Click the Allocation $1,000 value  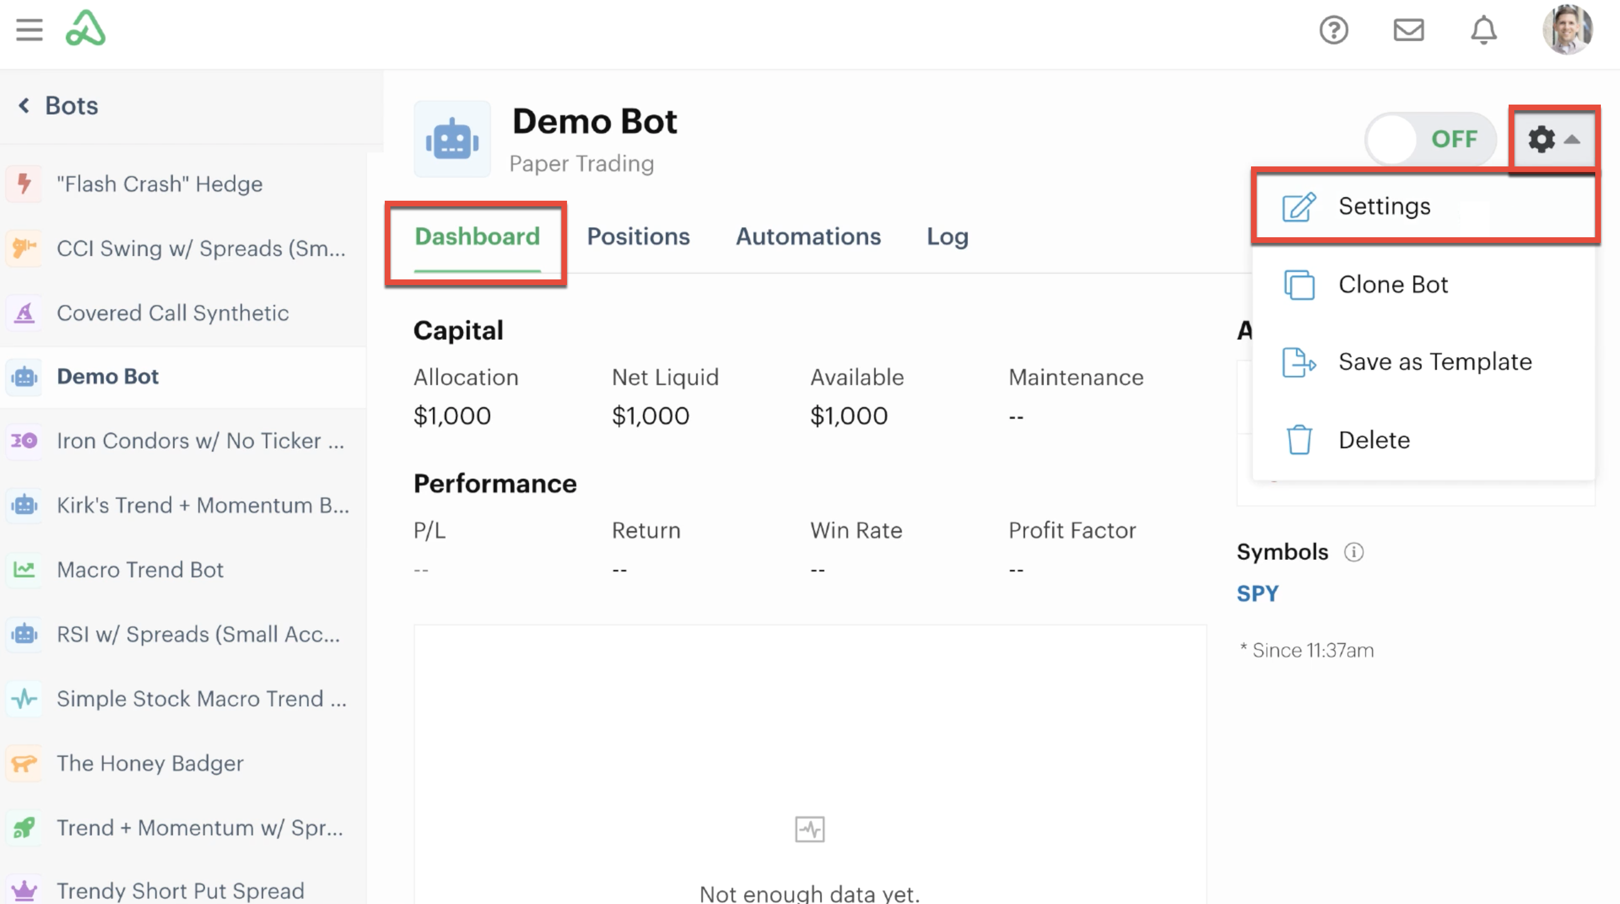coord(452,415)
